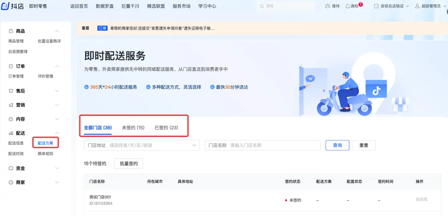This screenshot has height=216, width=448.
Task: Click the 订单 tag in the notice banner
Action: (x=102, y=28)
